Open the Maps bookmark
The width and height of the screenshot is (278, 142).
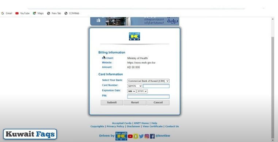point(38,13)
